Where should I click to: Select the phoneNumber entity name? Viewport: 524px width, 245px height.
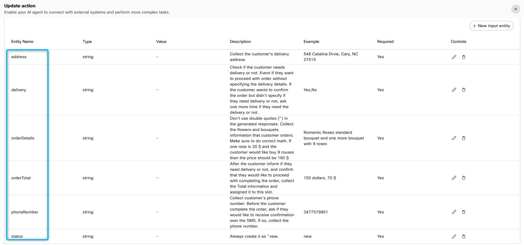click(25, 212)
